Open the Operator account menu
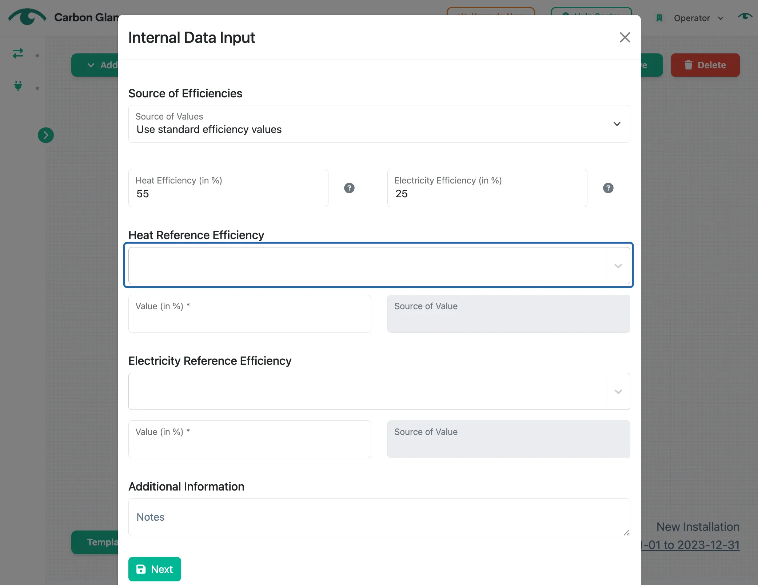 [x=698, y=18]
